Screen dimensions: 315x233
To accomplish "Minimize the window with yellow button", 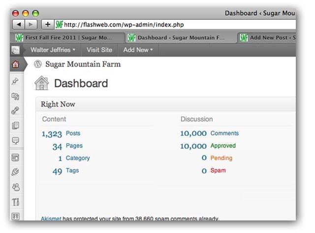I will tap(25, 13).
